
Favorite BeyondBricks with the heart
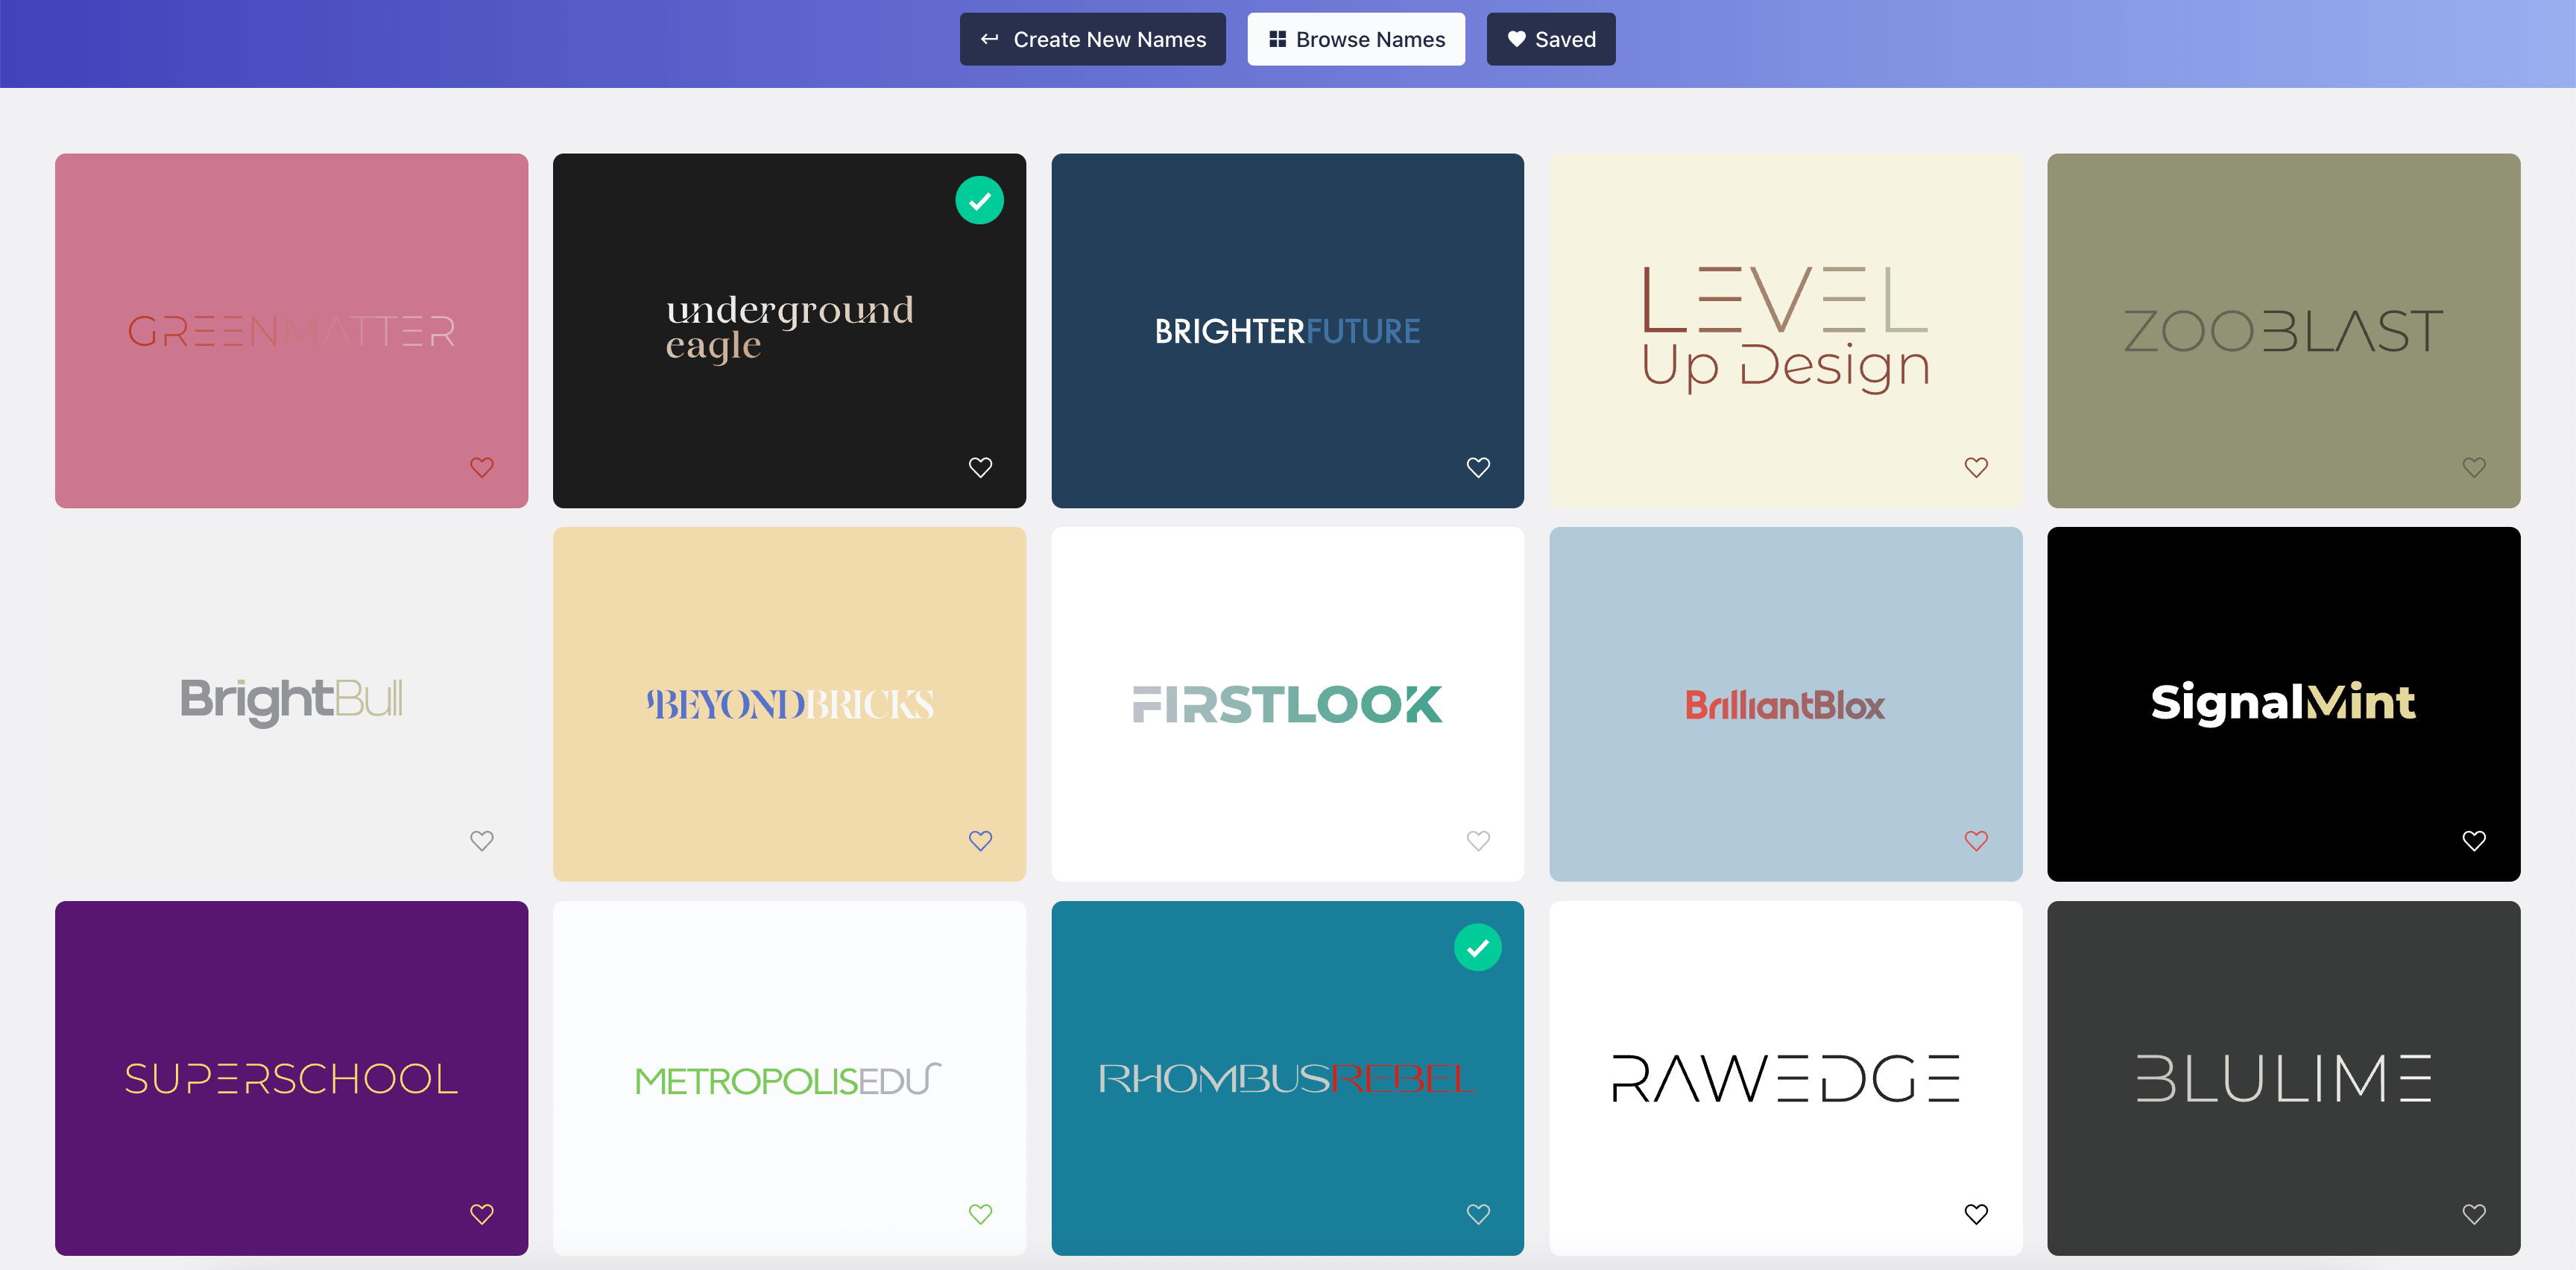(980, 841)
